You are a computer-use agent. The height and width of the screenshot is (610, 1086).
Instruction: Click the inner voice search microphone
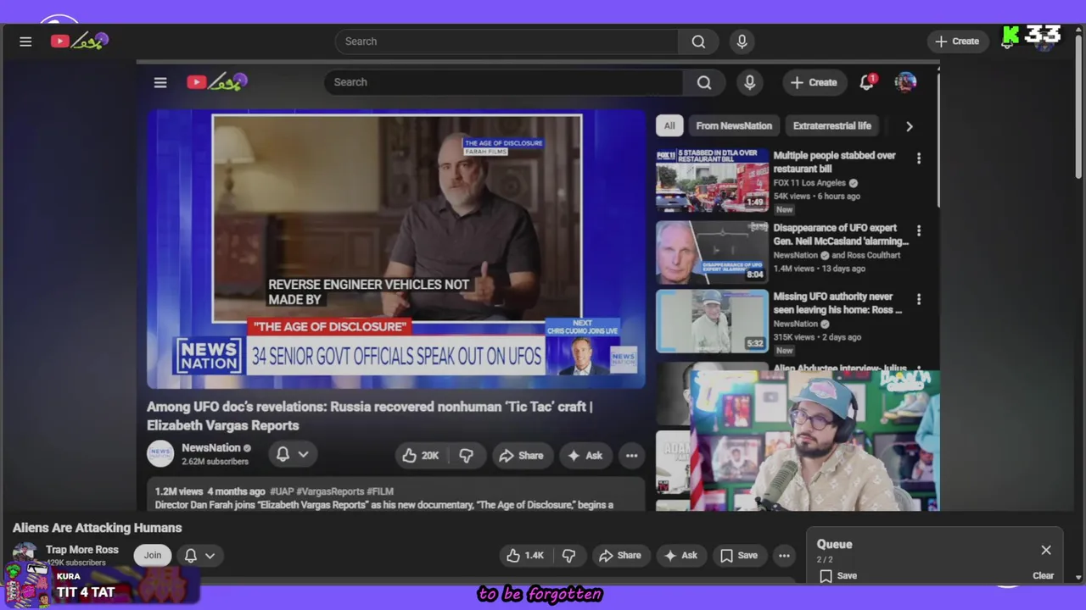pos(749,82)
